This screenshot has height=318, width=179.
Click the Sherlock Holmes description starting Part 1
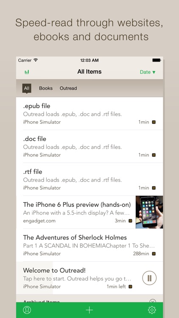[x=89, y=245]
